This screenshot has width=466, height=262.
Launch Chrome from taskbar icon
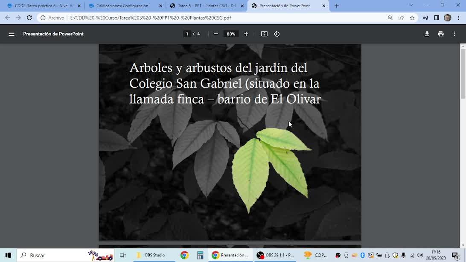[184, 255]
